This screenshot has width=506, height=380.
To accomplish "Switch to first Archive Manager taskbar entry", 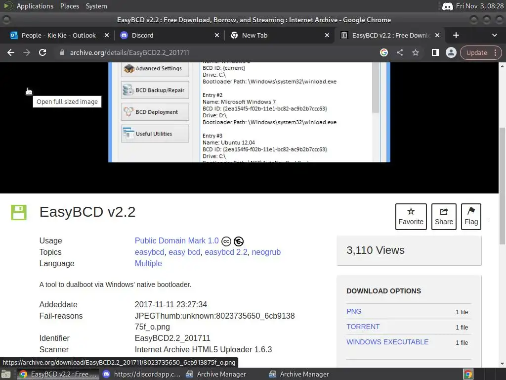I will [216, 374].
